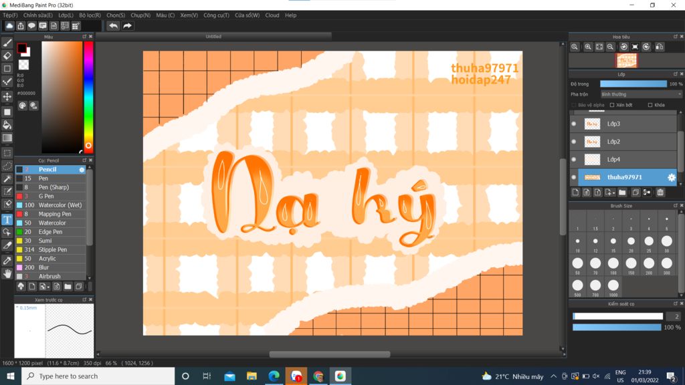Select the Gradient tool

click(x=7, y=138)
